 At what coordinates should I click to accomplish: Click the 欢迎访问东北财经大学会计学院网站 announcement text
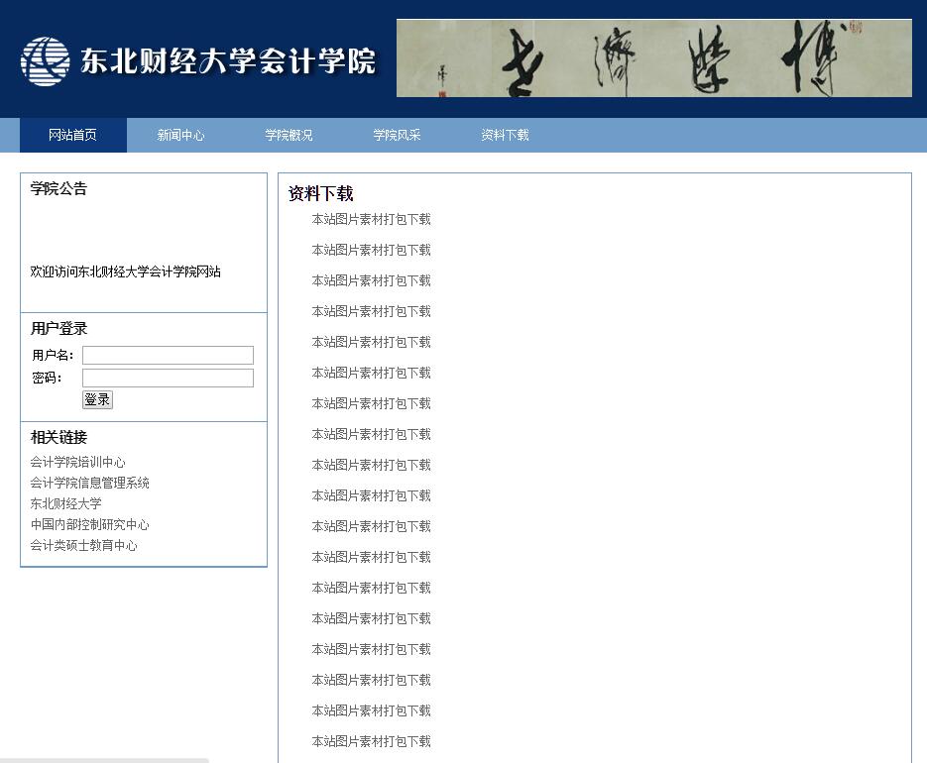click(x=126, y=272)
